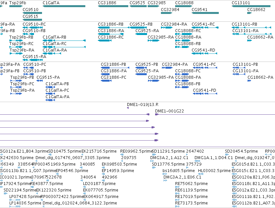
Task: Select protein Tsp29Fb-PA label
Action: click(x=22, y=90)
